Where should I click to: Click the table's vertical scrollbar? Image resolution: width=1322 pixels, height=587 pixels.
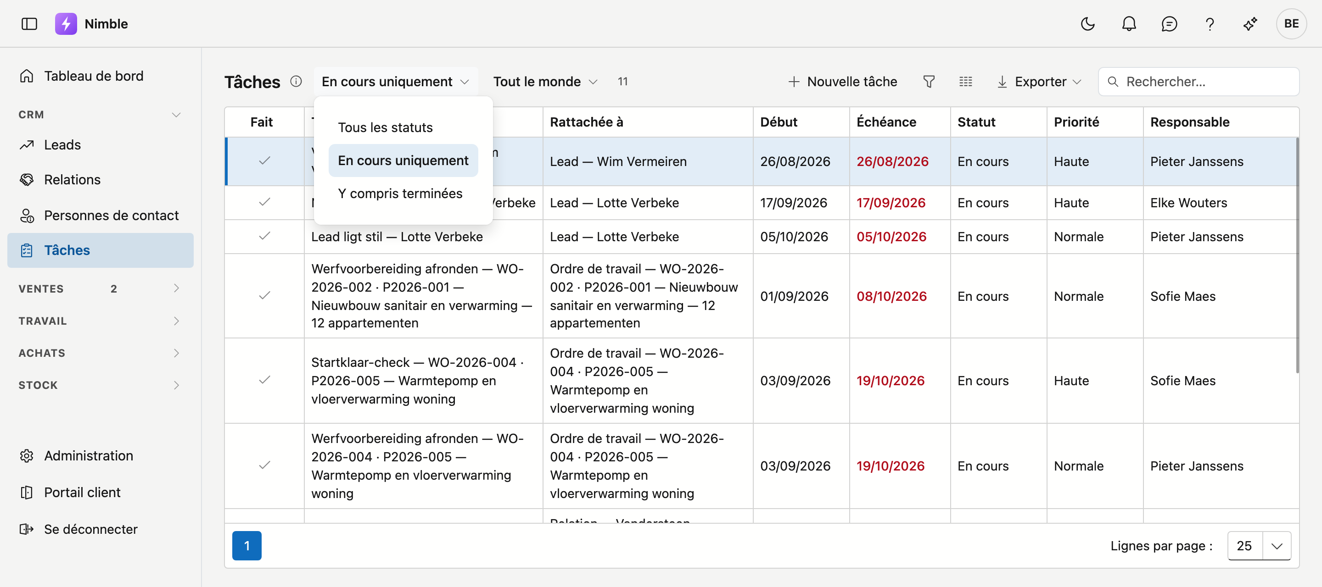(1297, 255)
